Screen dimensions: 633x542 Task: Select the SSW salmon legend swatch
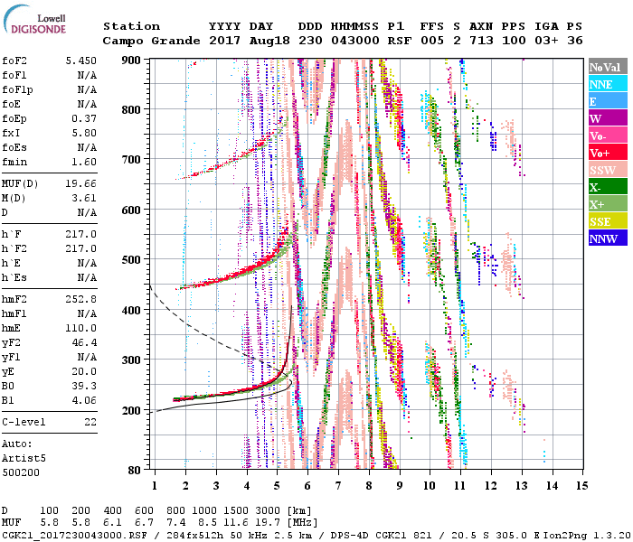click(x=608, y=170)
